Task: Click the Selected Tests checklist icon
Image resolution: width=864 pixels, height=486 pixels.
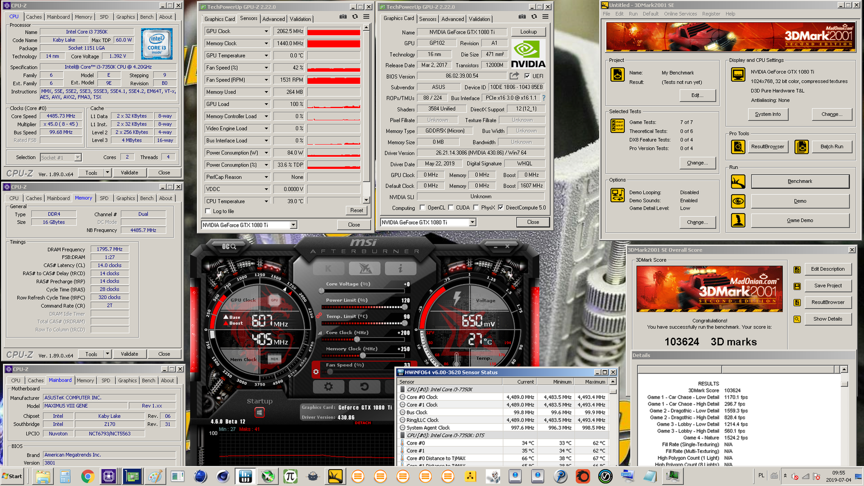Action: click(x=617, y=126)
